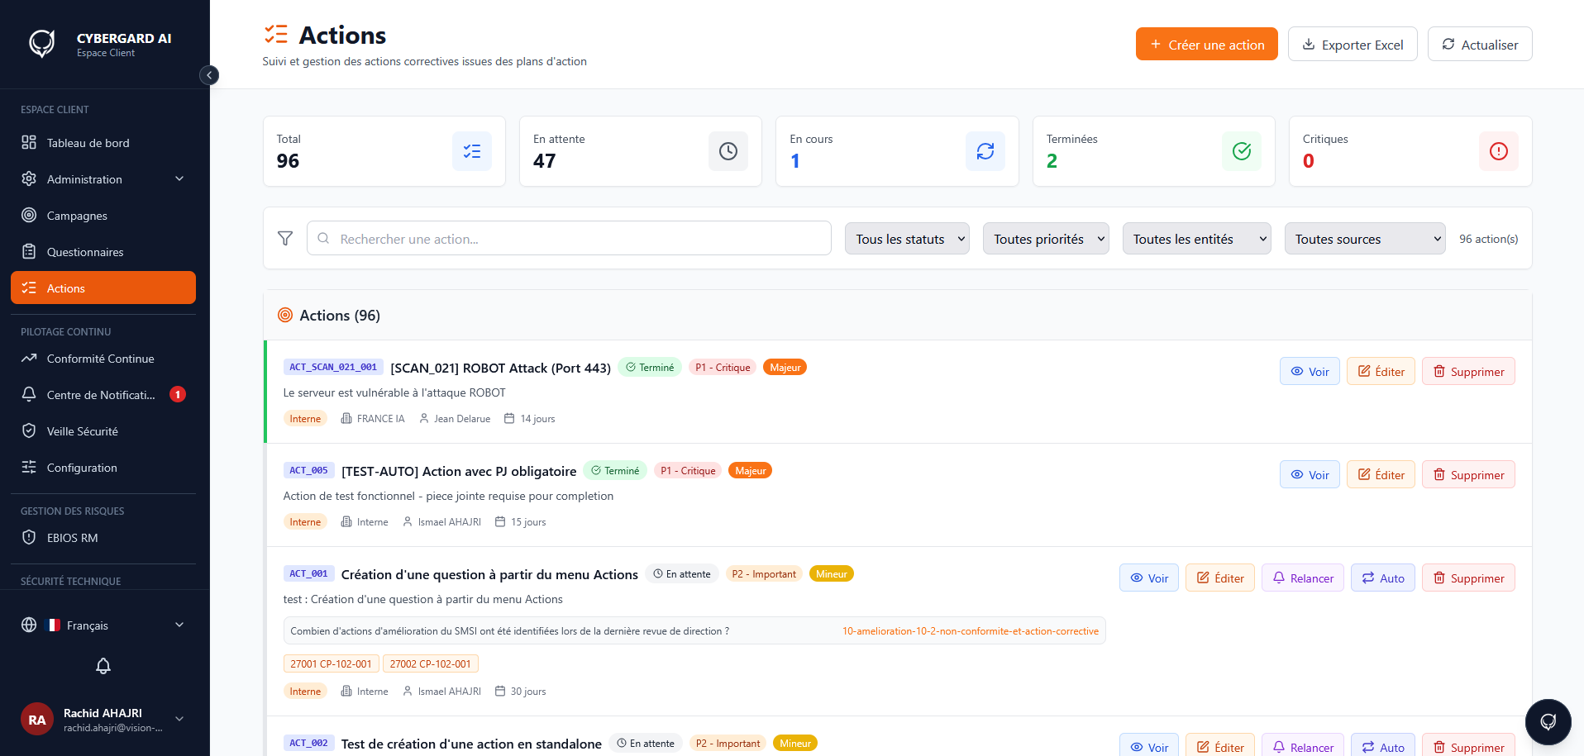Go to Tableau de bord
Screen dimensions: 1584x756
click(x=103, y=143)
